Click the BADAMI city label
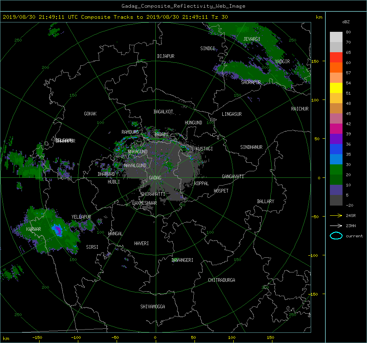The width and height of the screenshot is (367, 343). (x=161, y=135)
